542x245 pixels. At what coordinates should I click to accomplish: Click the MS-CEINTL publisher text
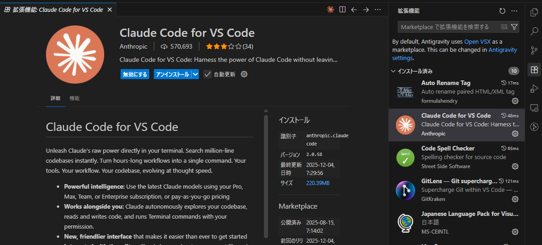pyautogui.click(x=435, y=231)
